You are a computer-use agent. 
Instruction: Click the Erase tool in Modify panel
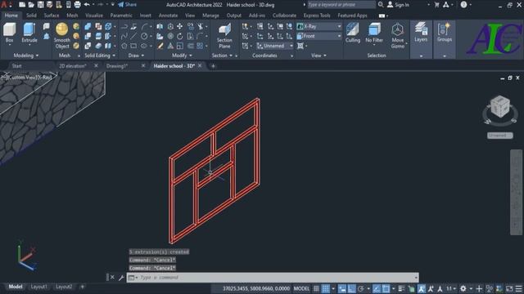[x=160, y=46]
